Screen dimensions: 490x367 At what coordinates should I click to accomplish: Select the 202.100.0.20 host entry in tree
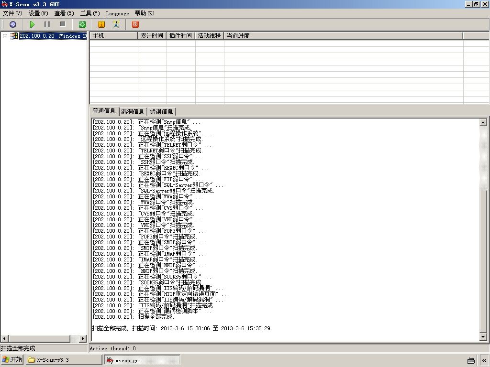tap(53, 36)
